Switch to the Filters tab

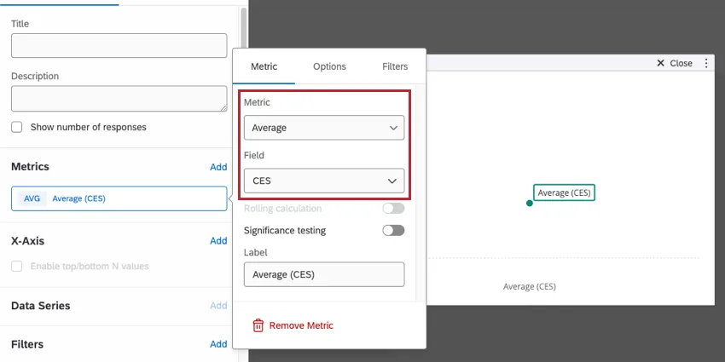(x=395, y=66)
